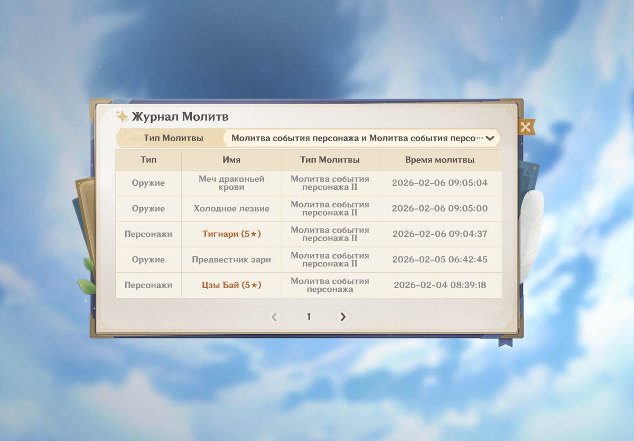Click Молитва события персонажа II in Холодное лезвие row
The image size is (634, 441).
(x=330, y=208)
